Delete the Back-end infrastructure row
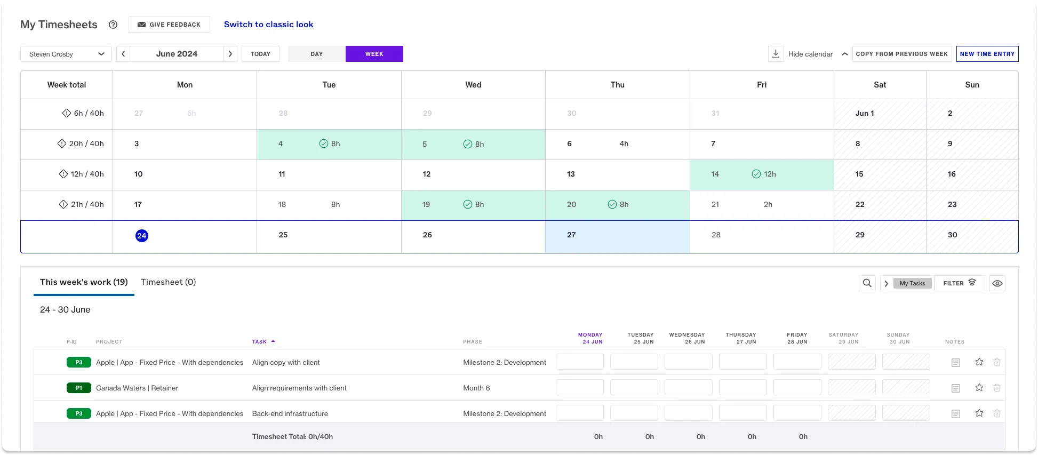This screenshot has height=455, width=1038. click(997, 413)
